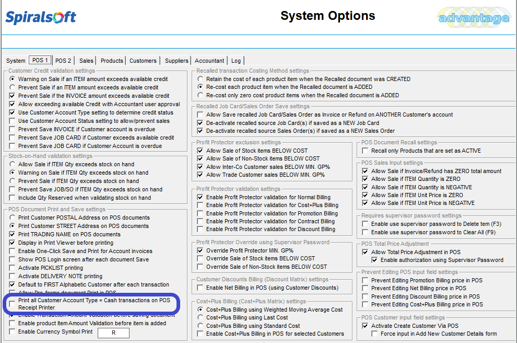
Task: Select Print Customer POSTAL Address option
Action: [12, 218]
